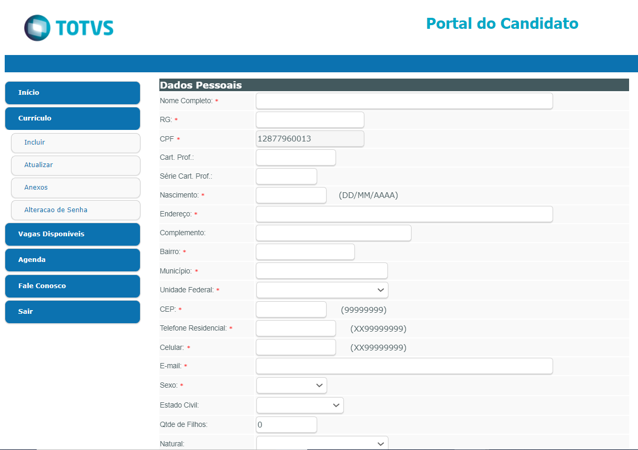Click the CEP input field

[x=291, y=310]
